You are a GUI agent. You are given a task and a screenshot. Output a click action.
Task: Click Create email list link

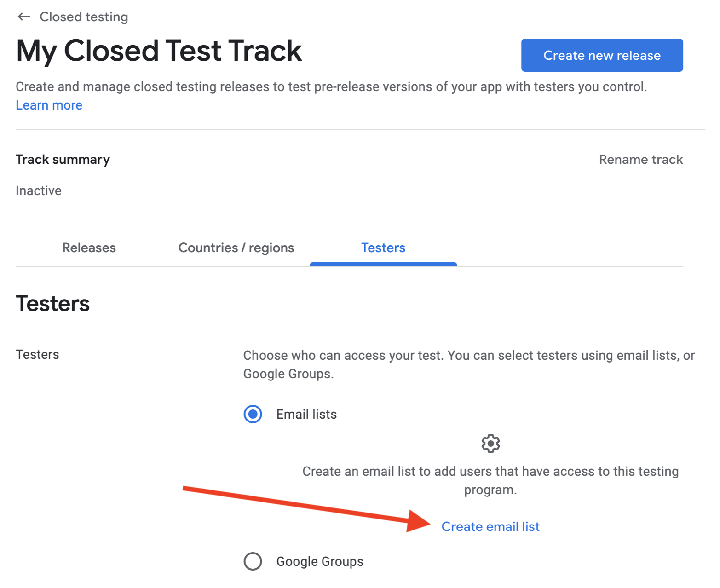point(490,527)
